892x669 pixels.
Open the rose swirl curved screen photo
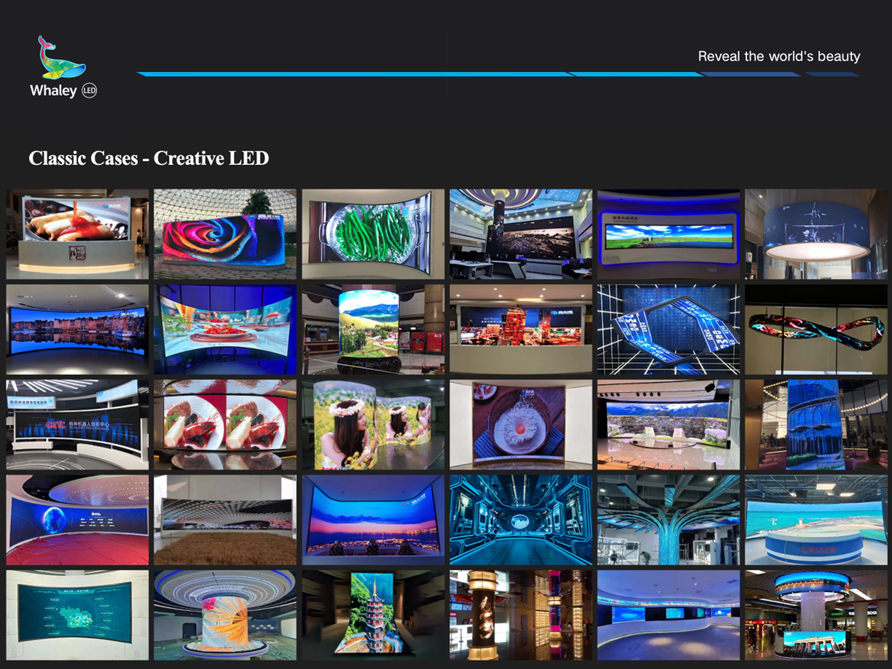225,234
